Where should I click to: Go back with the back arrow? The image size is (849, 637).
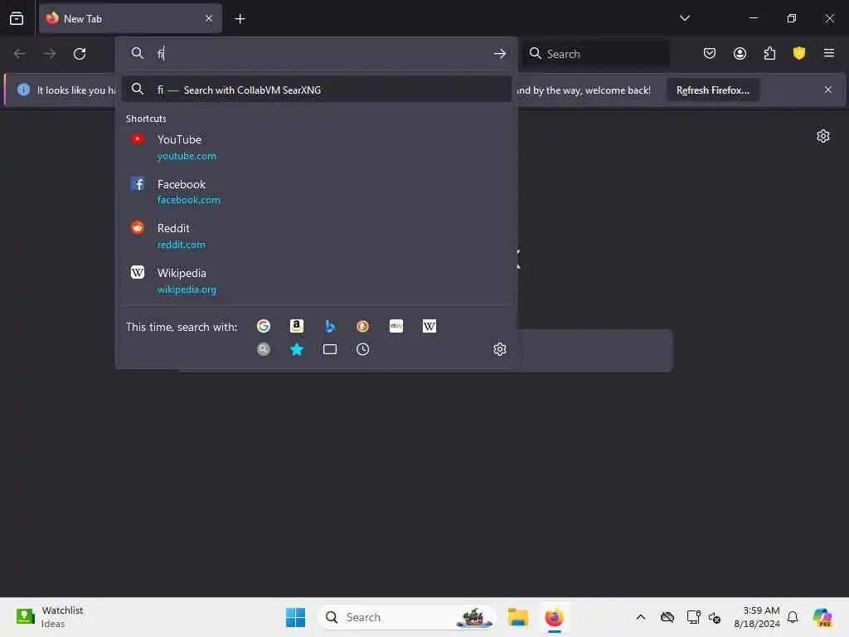20,54
